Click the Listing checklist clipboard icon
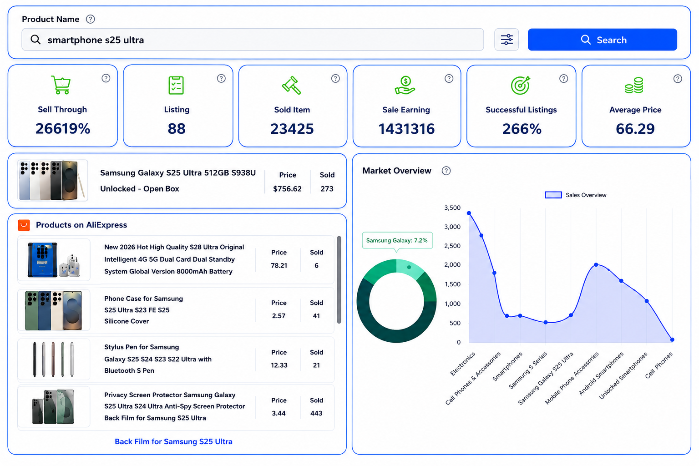Image resolution: width=699 pixels, height=466 pixels. click(x=176, y=85)
